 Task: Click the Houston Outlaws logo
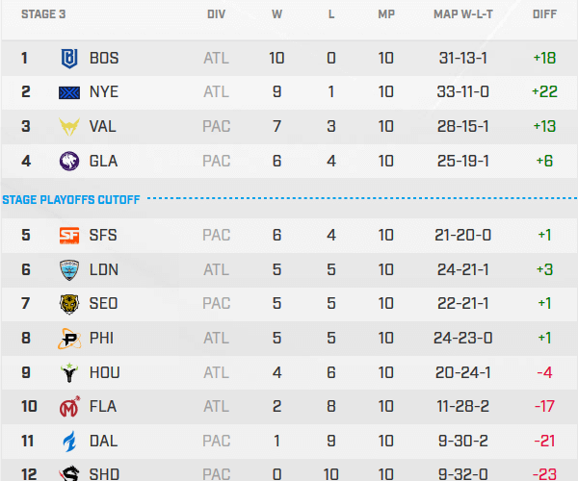point(70,372)
